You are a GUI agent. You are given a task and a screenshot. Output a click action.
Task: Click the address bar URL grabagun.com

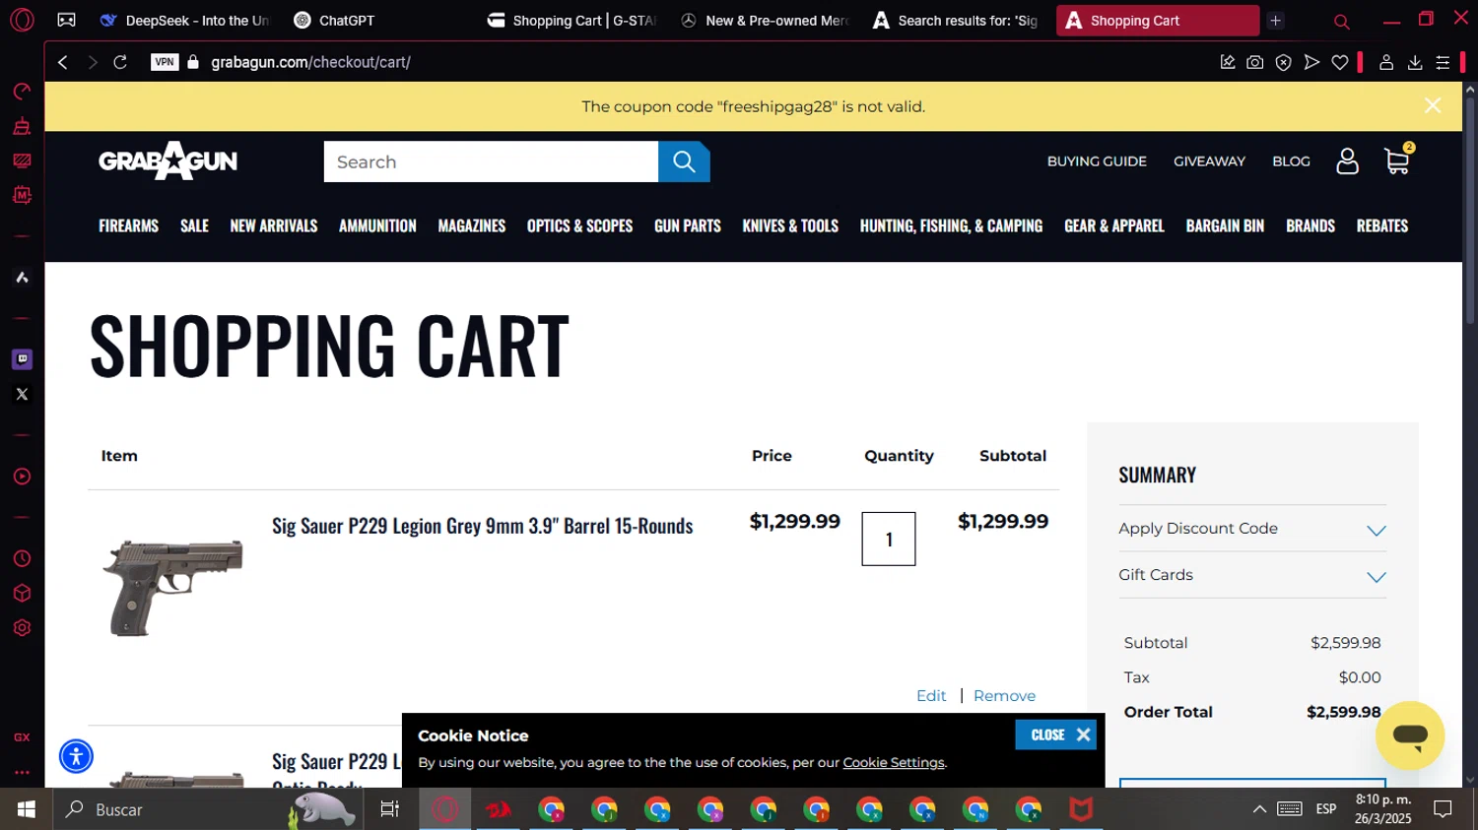(310, 62)
